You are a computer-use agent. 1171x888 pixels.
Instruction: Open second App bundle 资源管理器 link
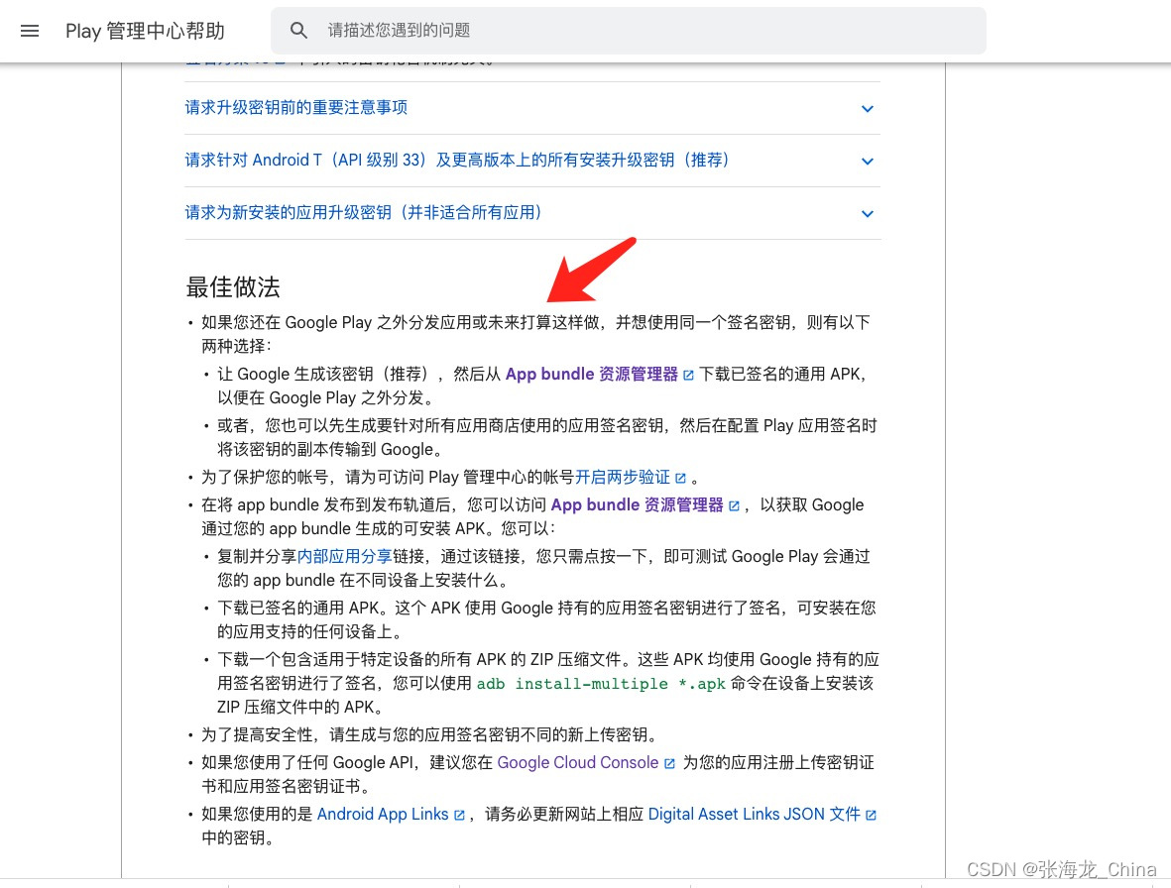coord(637,504)
